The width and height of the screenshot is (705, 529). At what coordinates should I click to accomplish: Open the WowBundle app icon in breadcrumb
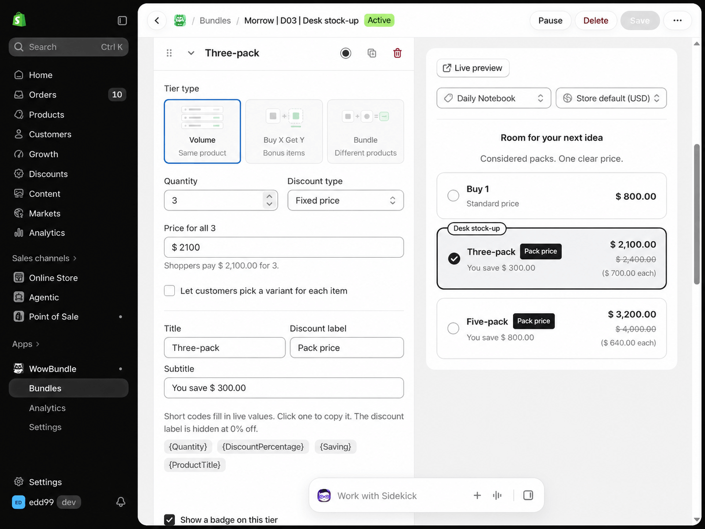point(180,20)
